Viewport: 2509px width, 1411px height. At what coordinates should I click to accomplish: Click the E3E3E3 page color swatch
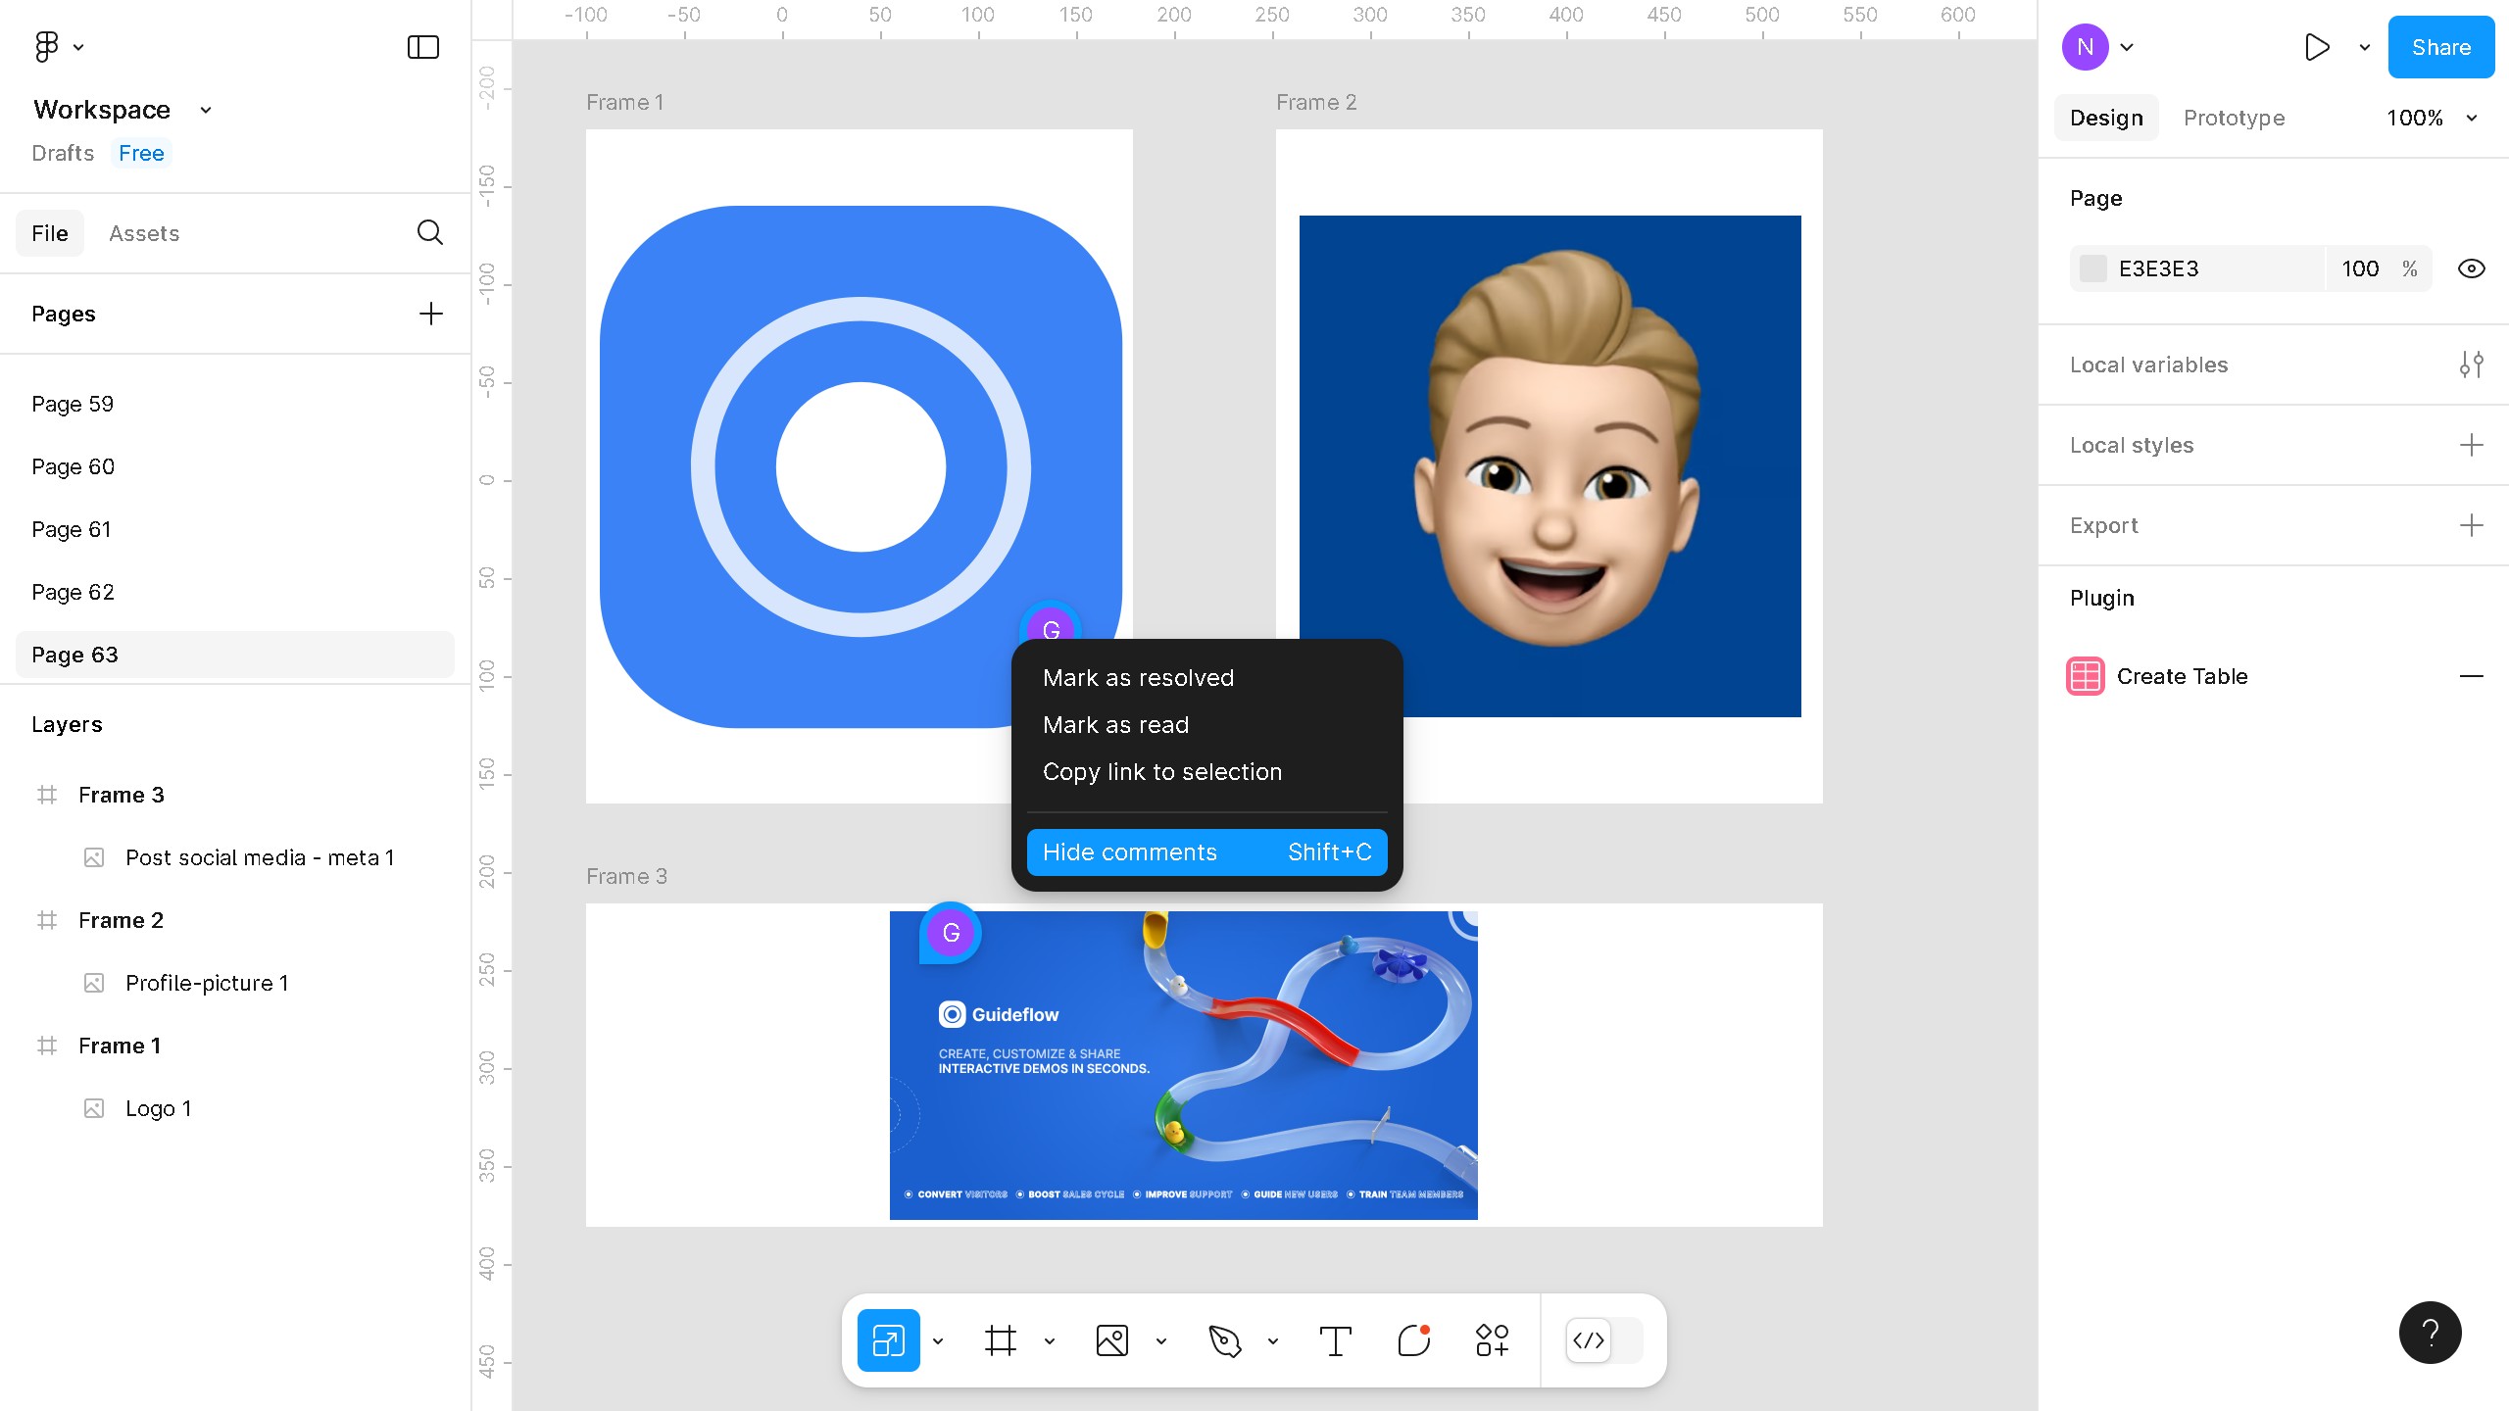(2093, 268)
